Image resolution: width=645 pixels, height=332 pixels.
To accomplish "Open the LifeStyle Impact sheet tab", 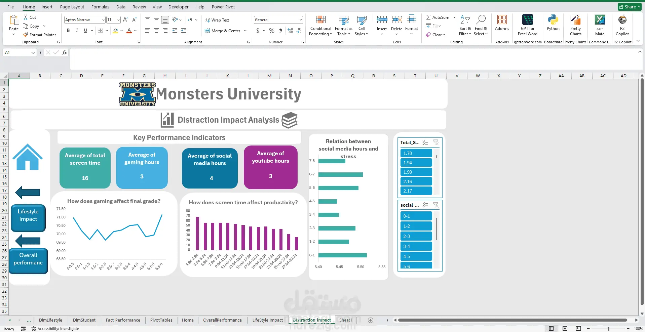I will 268,320.
